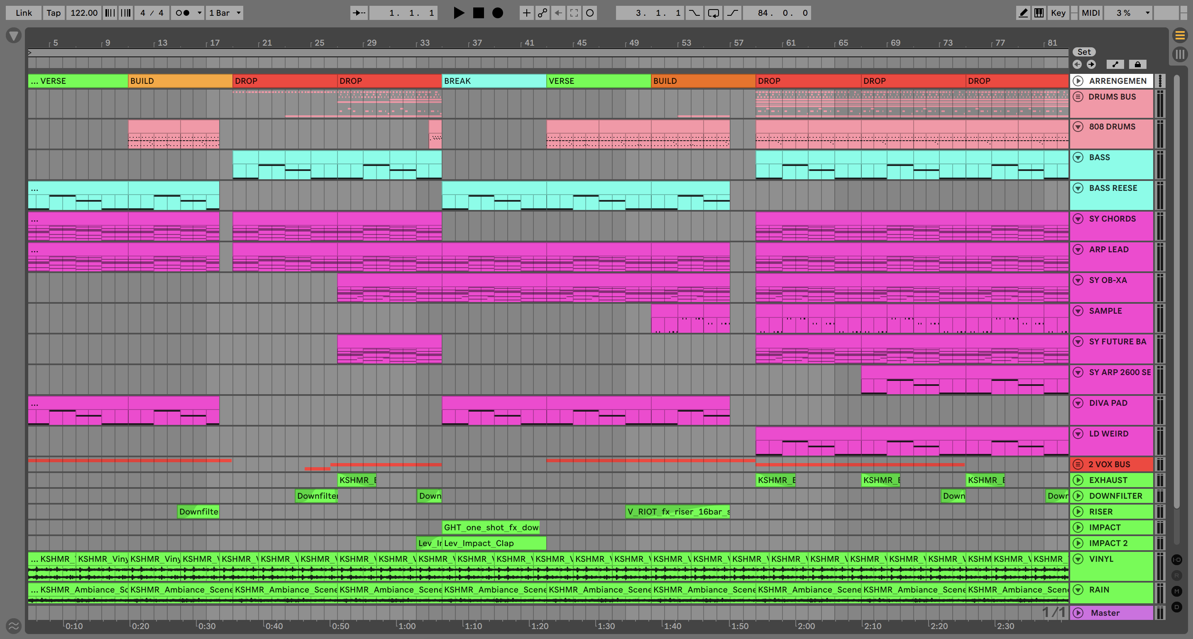Image resolution: width=1193 pixels, height=639 pixels.
Task: Click the tempo field showing 122.00
Action: (84, 13)
